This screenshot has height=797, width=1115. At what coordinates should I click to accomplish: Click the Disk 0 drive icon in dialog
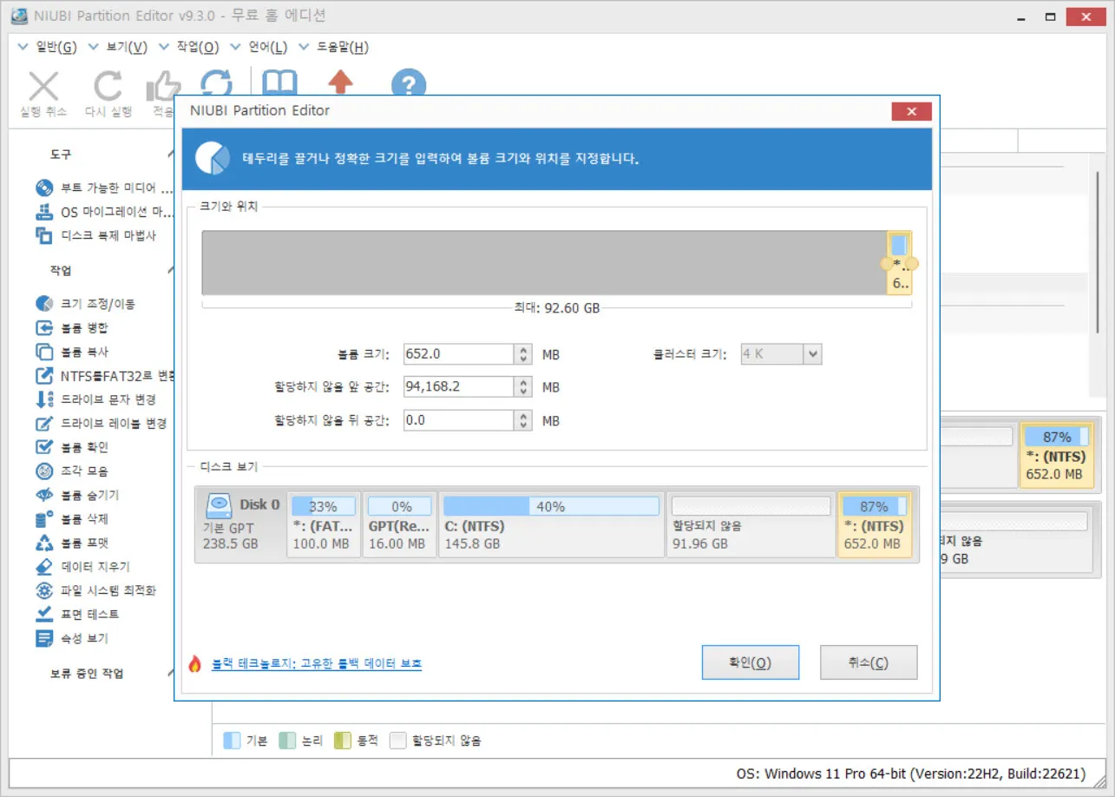[x=220, y=505]
